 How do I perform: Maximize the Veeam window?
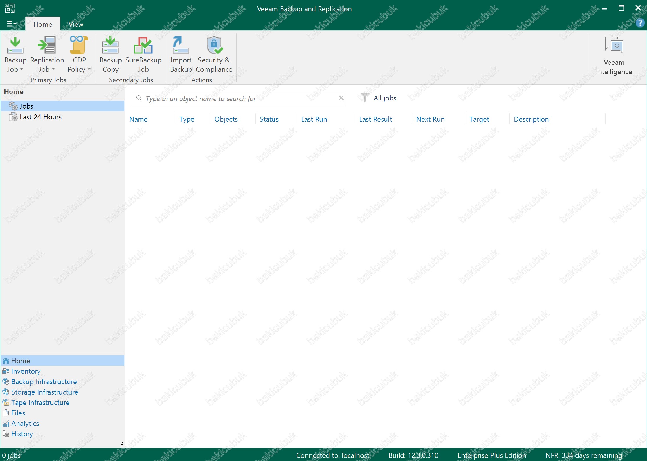point(621,8)
